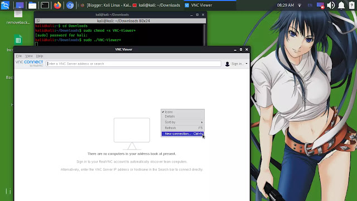Screen dimensions: 357x201
Task: Click inside the terminal window output area
Action: click(x=118, y=35)
